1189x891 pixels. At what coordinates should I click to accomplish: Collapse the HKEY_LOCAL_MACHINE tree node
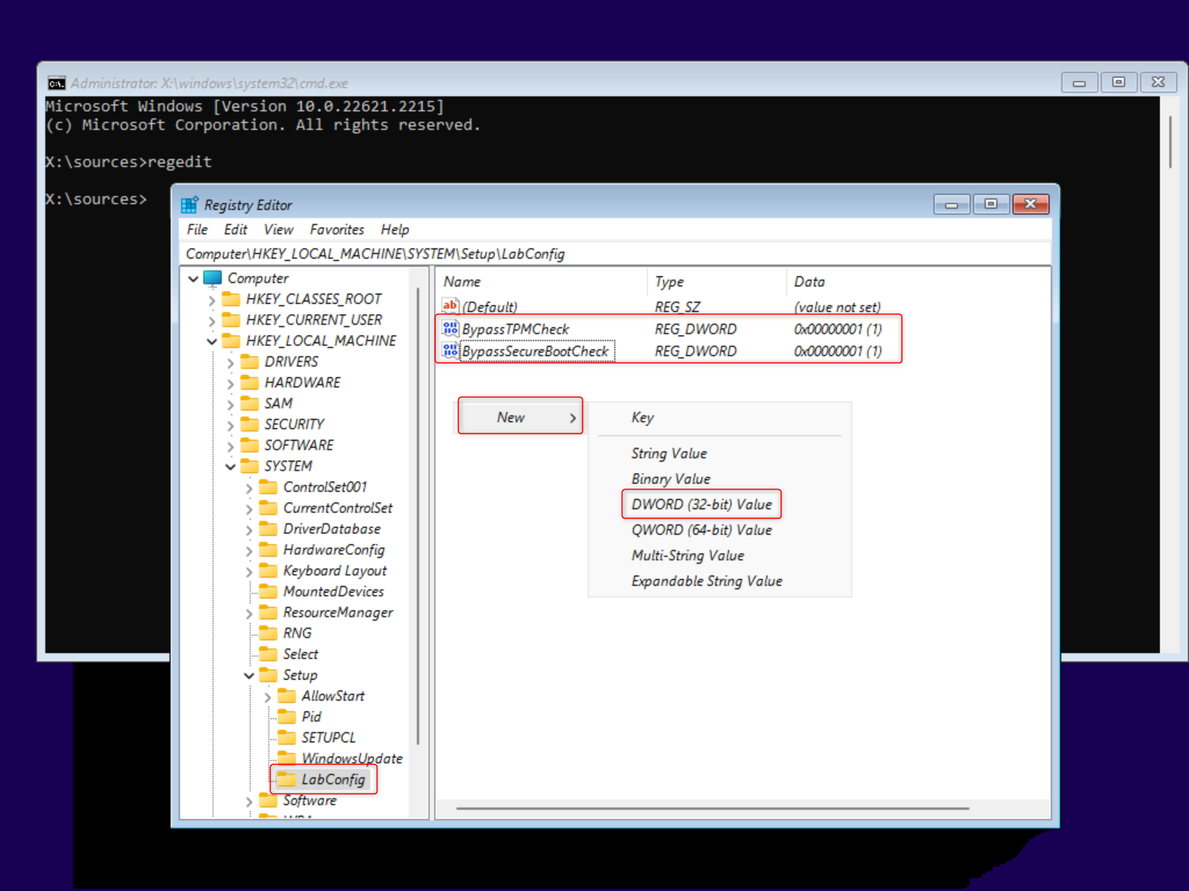pyautogui.click(x=212, y=341)
